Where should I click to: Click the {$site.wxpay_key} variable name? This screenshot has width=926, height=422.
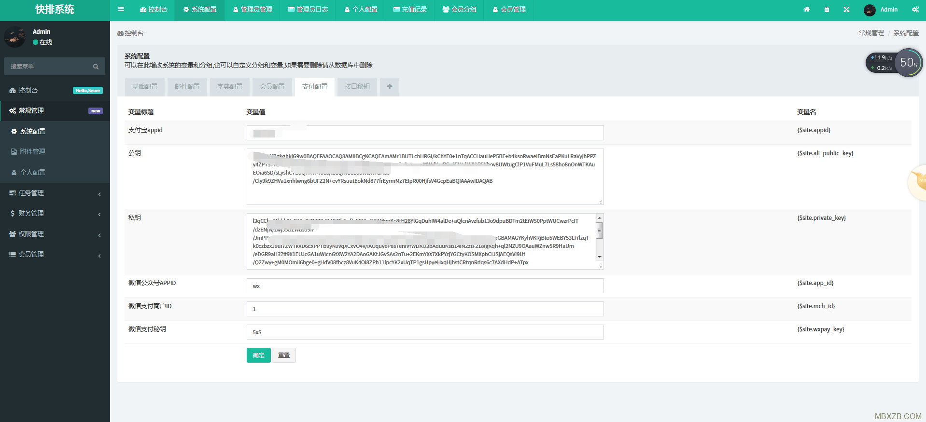point(821,329)
